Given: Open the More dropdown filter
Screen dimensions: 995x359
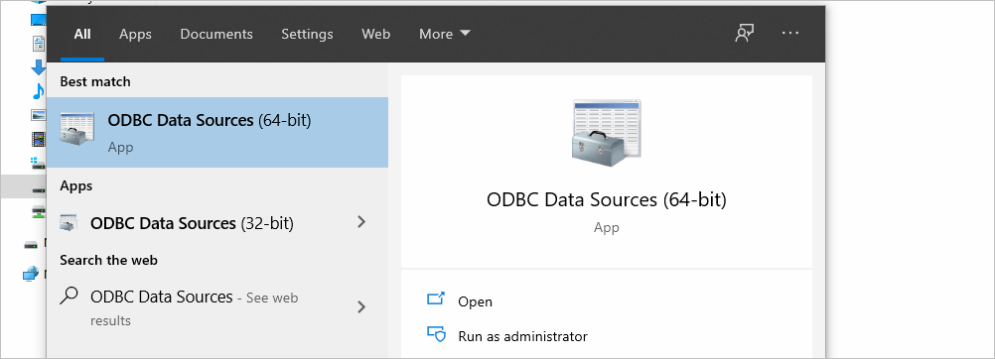Looking at the screenshot, I should [445, 35].
